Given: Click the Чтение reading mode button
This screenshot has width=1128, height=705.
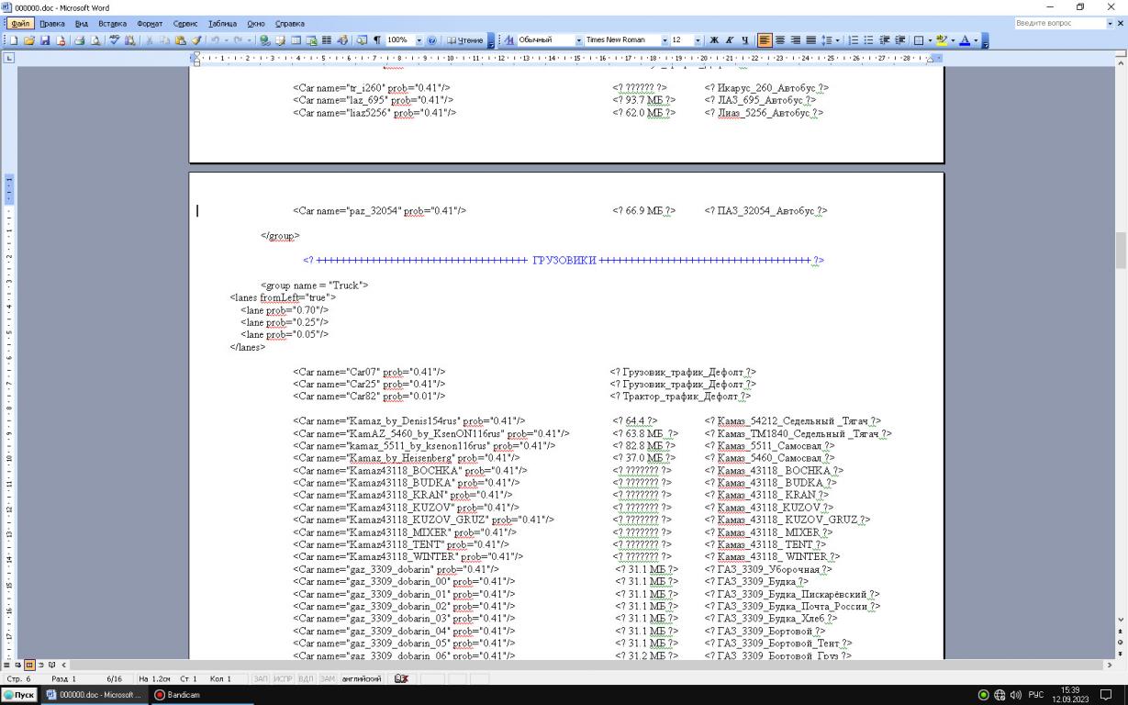Looking at the screenshot, I should (465, 40).
